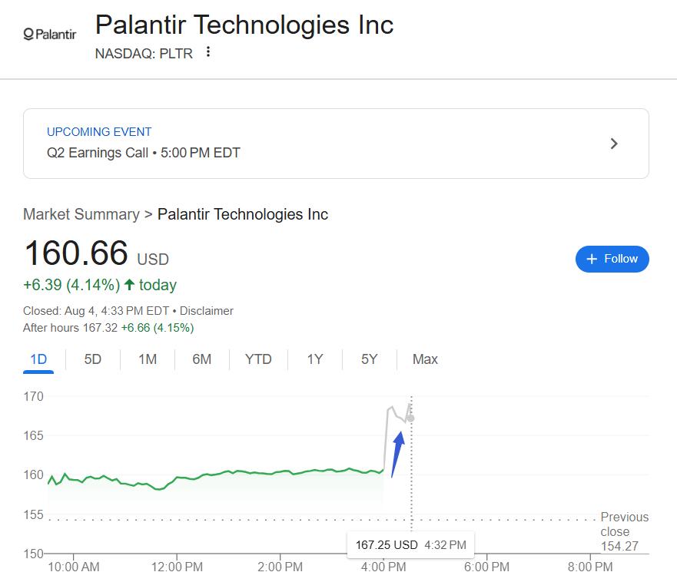The image size is (677, 582).
Task: Show the 6M chart range
Action: 202,359
